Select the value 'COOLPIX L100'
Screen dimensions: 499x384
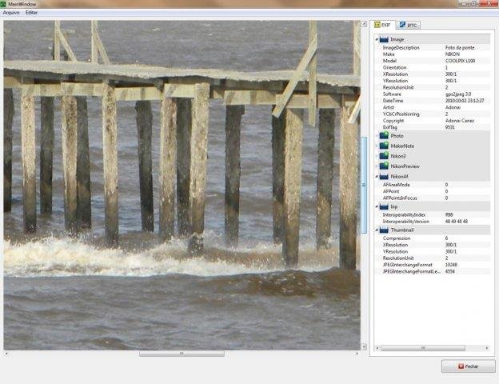[460, 61]
